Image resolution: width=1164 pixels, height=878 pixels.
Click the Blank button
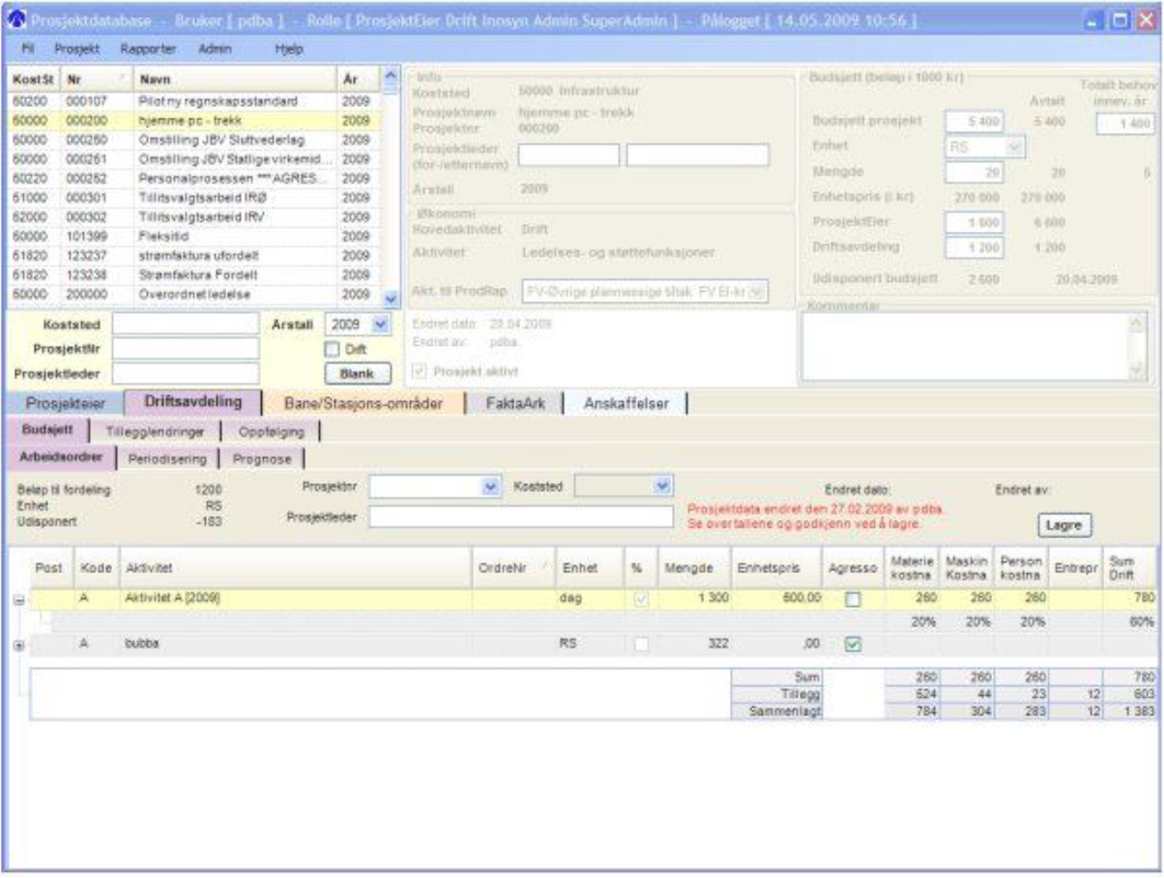pos(357,373)
